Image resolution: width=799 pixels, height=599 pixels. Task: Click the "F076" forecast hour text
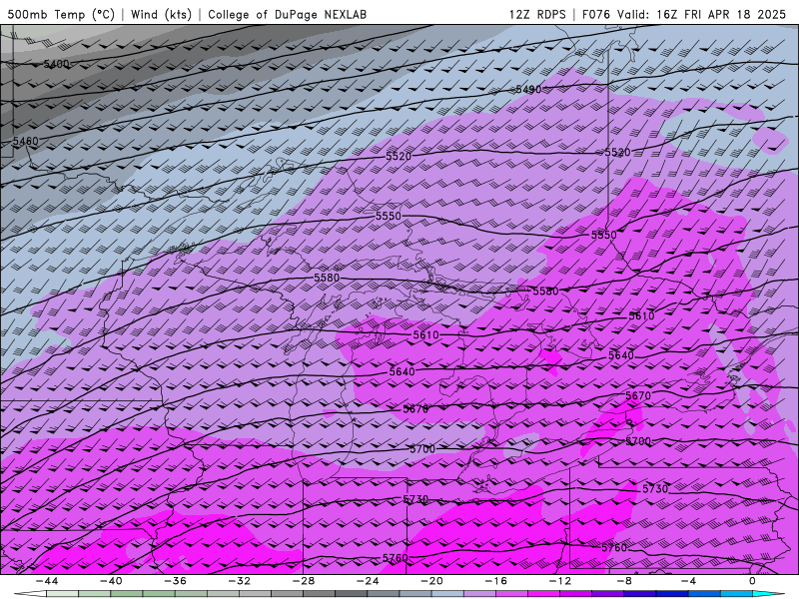click(595, 14)
